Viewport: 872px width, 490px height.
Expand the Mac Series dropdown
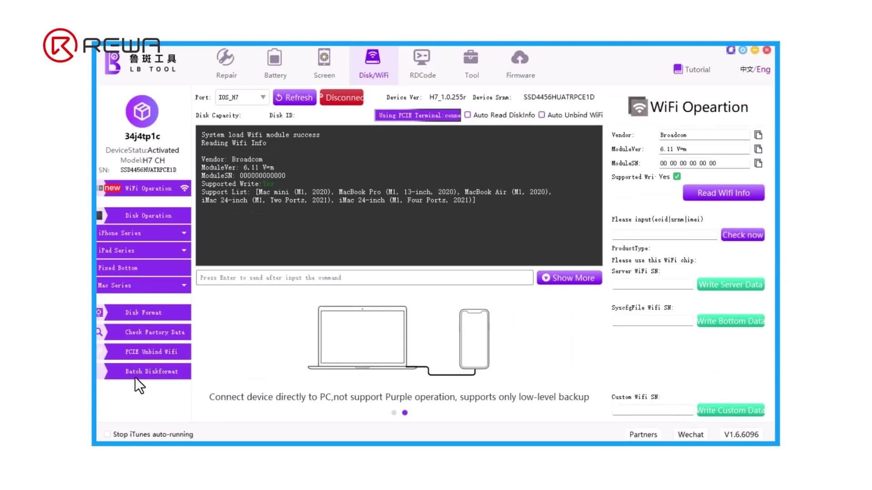tap(144, 285)
